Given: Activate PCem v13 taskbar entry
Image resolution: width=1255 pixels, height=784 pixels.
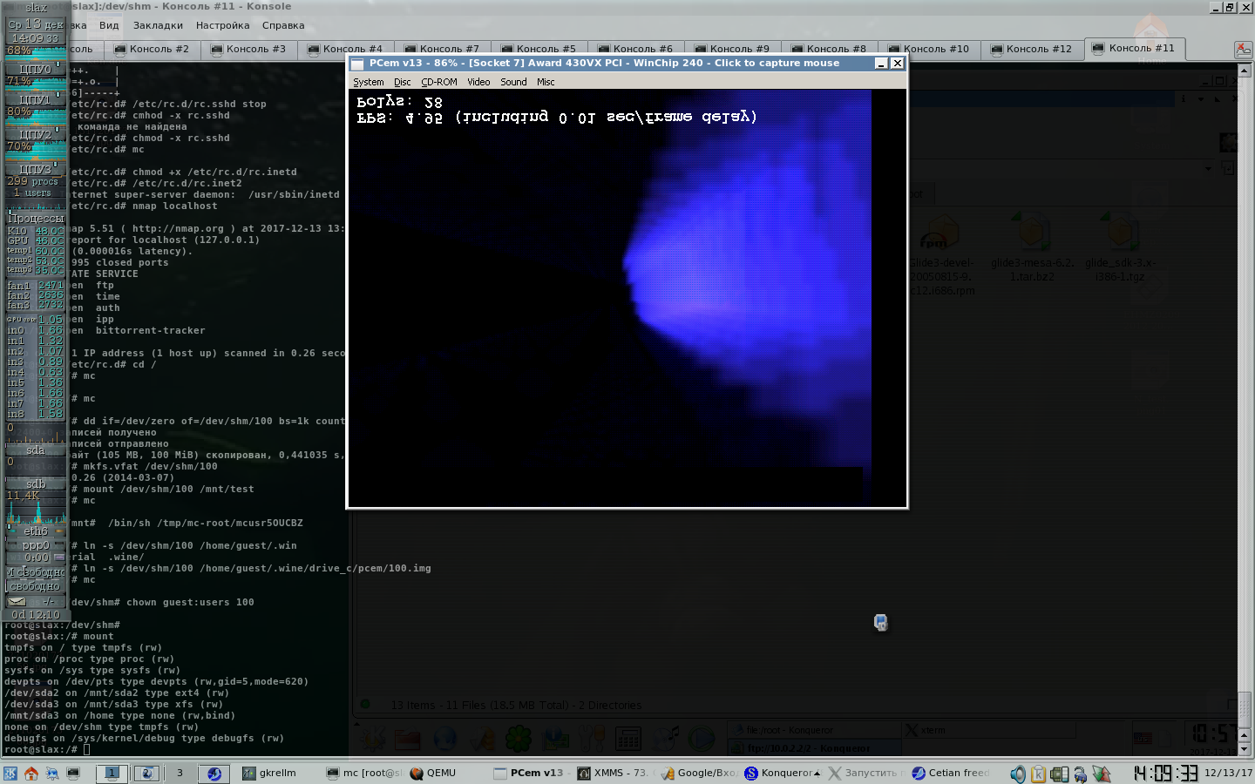Looking at the screenshot, I should [530, 773].
